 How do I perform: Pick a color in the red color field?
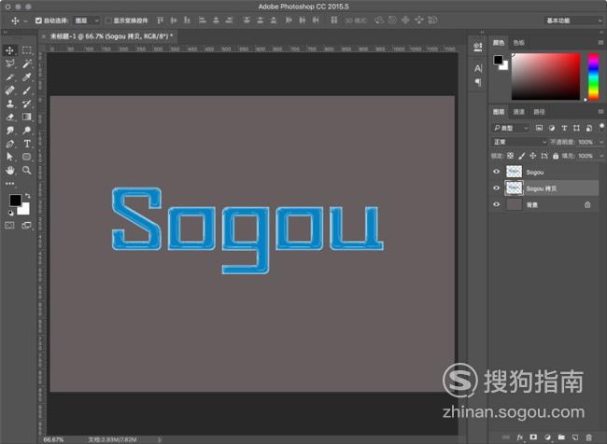coord(546,77)
